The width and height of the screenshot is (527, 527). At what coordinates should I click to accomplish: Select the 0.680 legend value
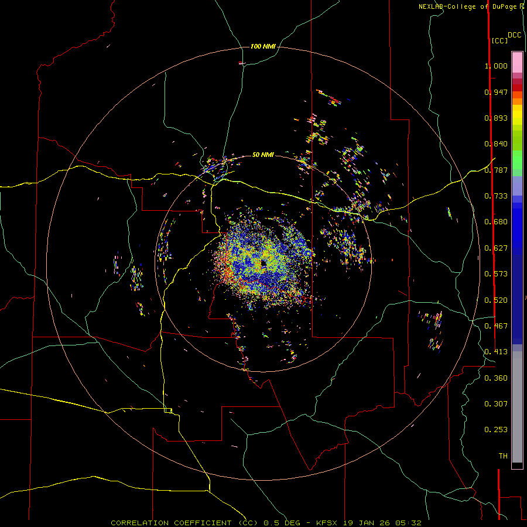496,222
